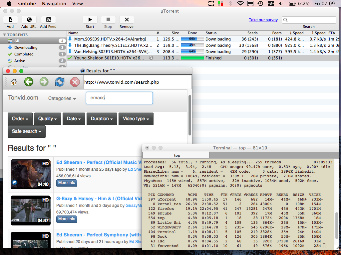Click the Tonvid search field containing emacs
Viewport: 341px width, 255px height.
[120, 98]
